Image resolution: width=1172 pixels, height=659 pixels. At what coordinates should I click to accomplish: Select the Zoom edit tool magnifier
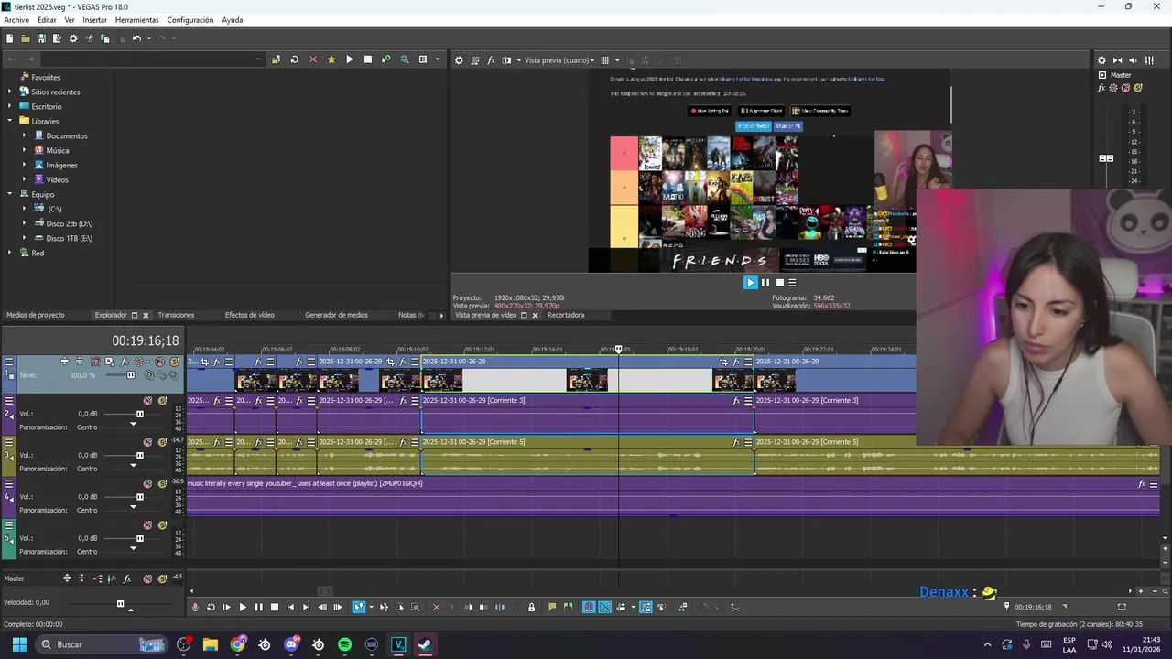click(x=415, y=607)
